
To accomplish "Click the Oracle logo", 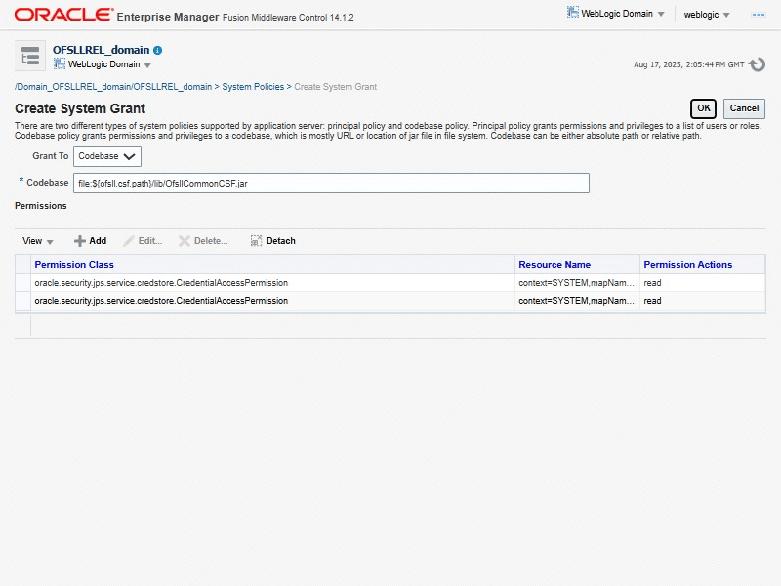I will tap(63, 15).
